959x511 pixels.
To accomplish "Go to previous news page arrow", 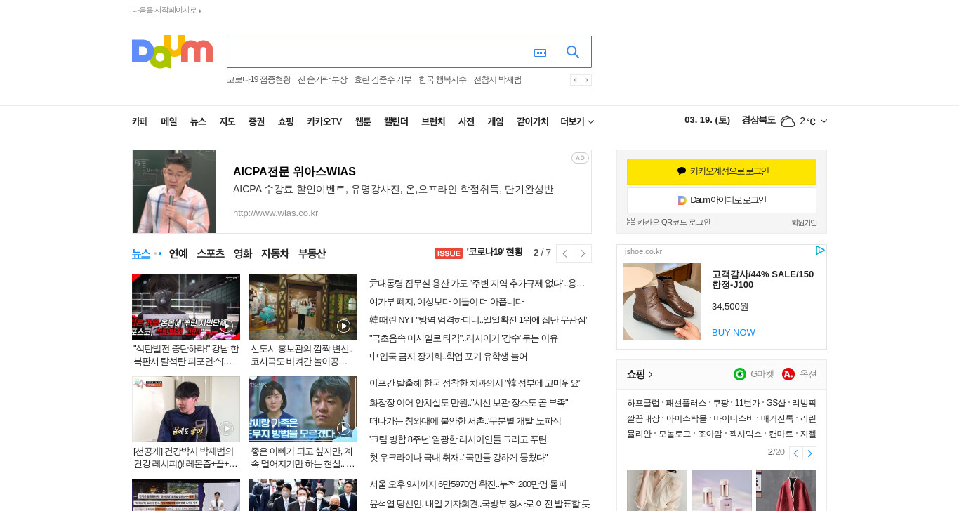I will click(x=564, y=253).
